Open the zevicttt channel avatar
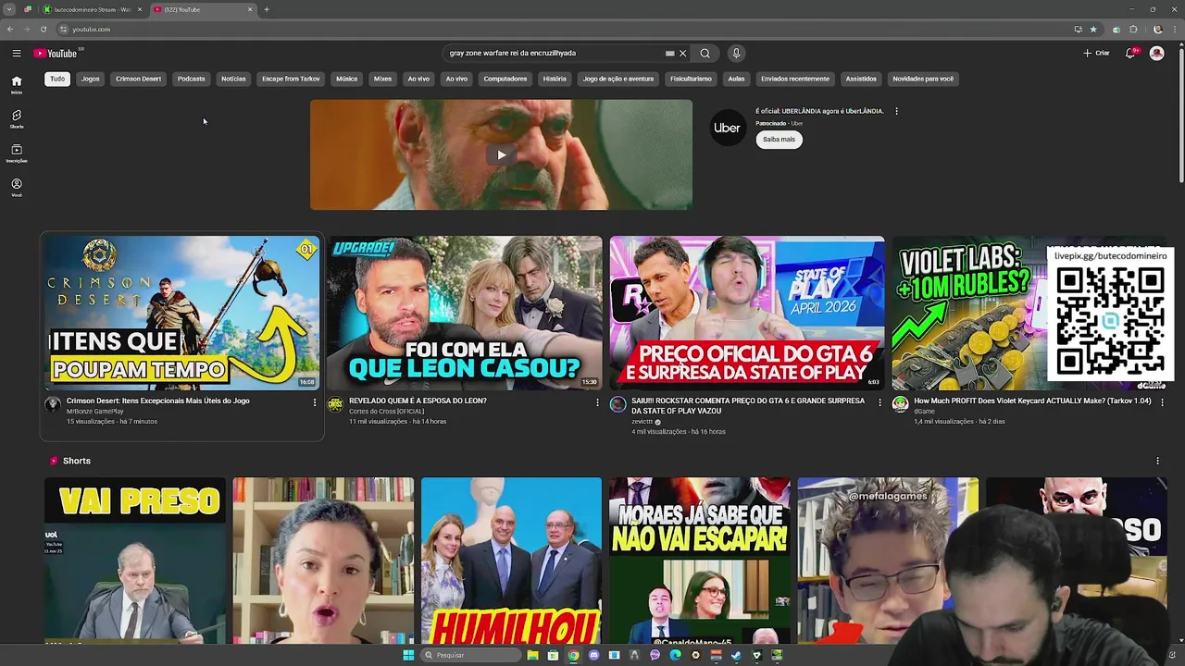This screenshot has width=1185, height=666. pos(617,404)
